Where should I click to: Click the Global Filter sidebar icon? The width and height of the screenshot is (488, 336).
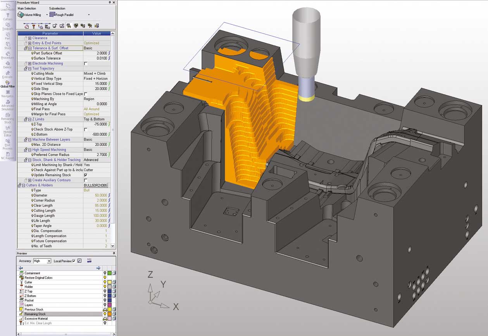click(x=7, y=83)
